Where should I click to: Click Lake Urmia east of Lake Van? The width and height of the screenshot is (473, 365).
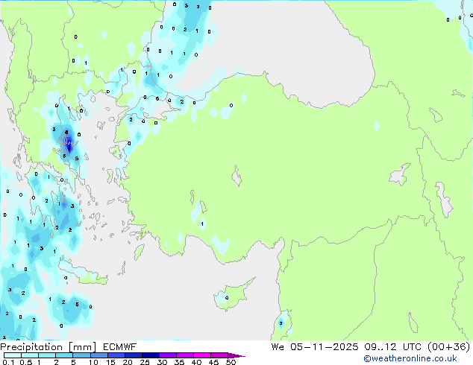(444, 199)
